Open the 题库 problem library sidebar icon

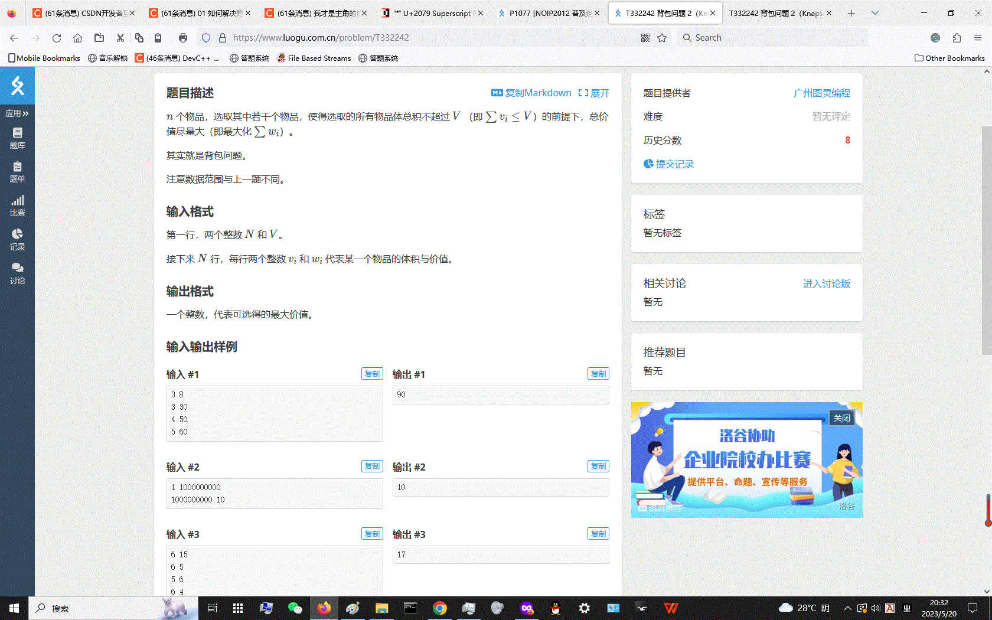[17, 138]
